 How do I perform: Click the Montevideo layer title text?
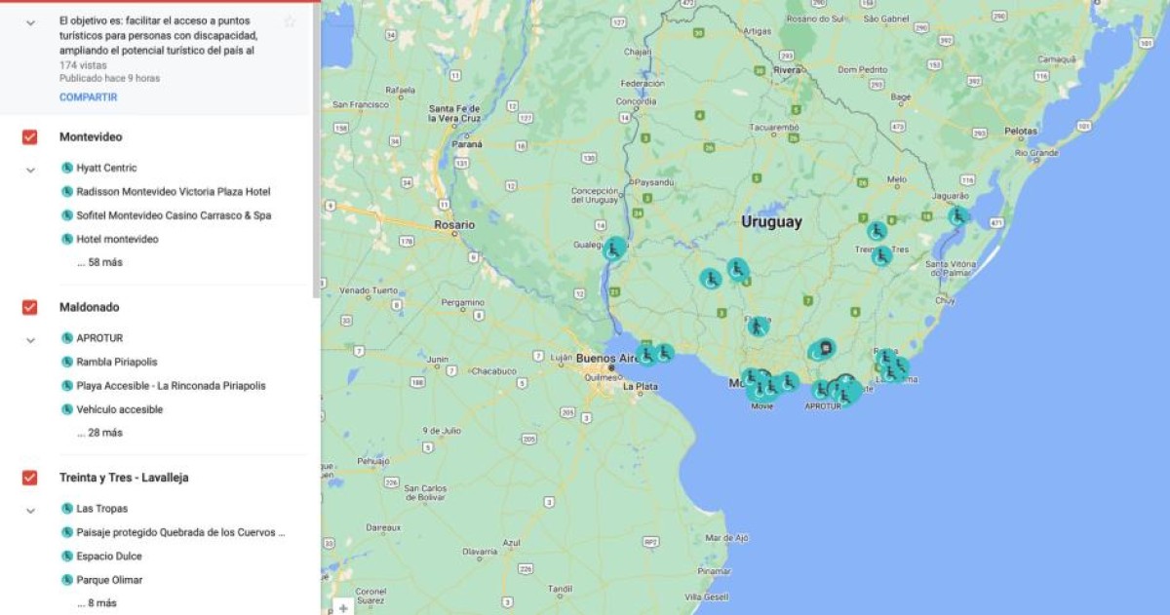tap(91, 136)
